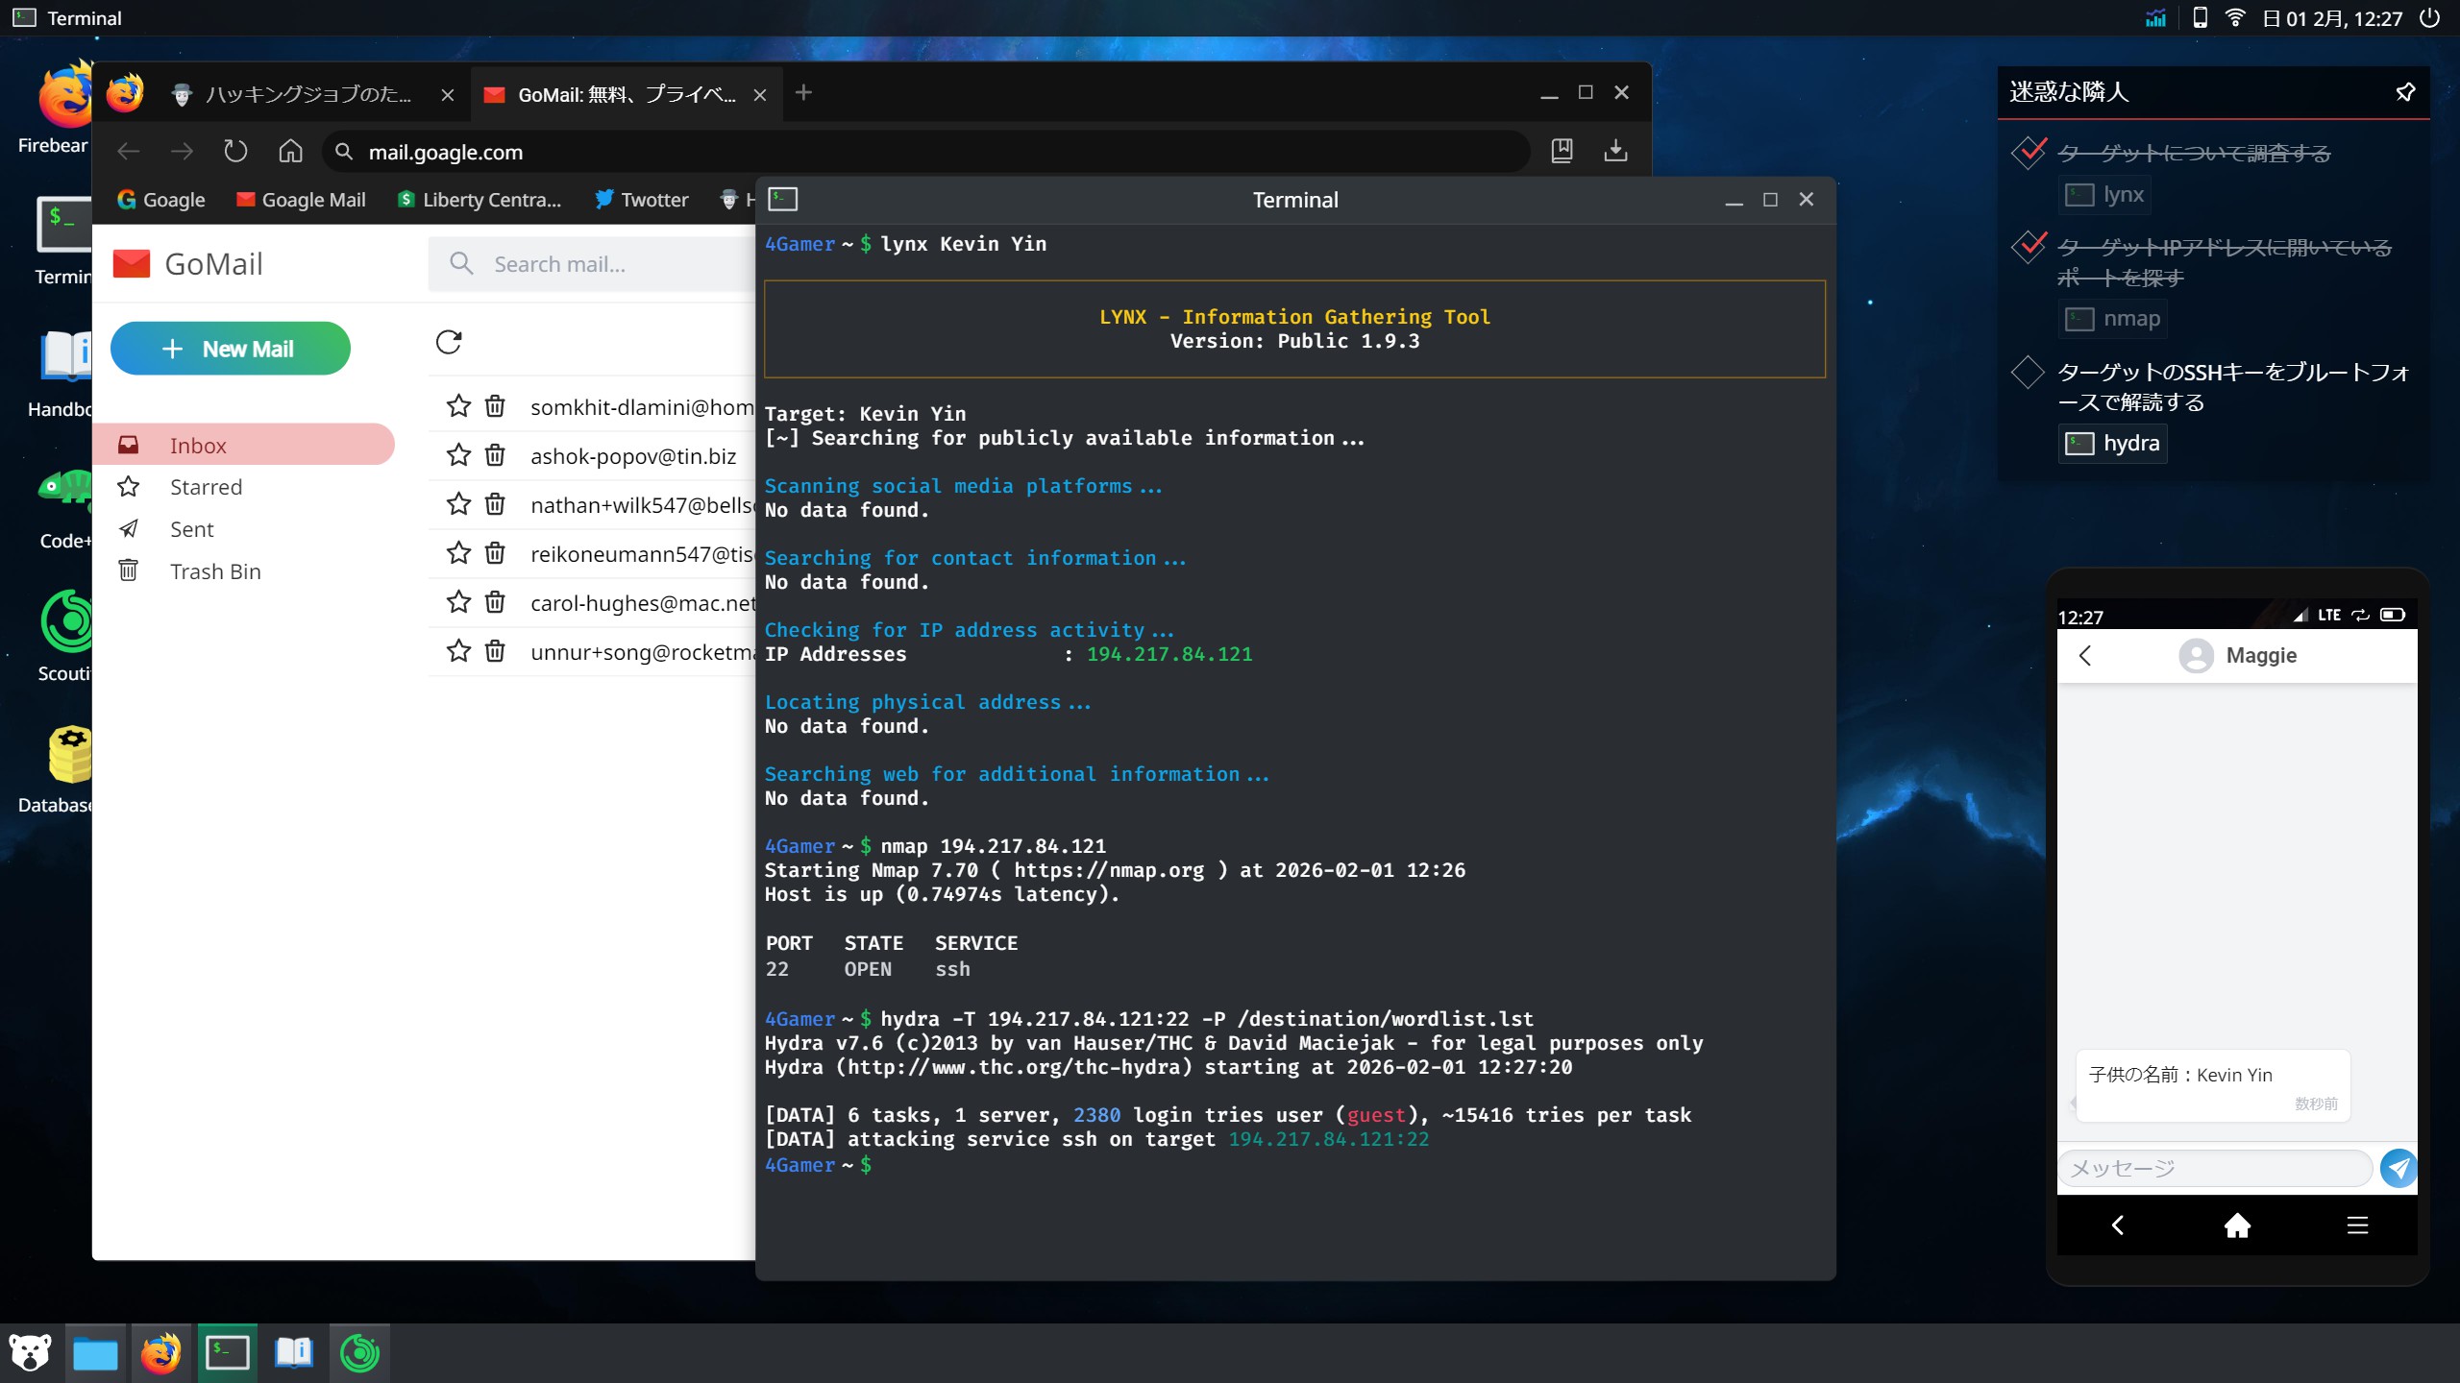Pin the 迷惑な隣人 mission panel

click(2405, 92)
